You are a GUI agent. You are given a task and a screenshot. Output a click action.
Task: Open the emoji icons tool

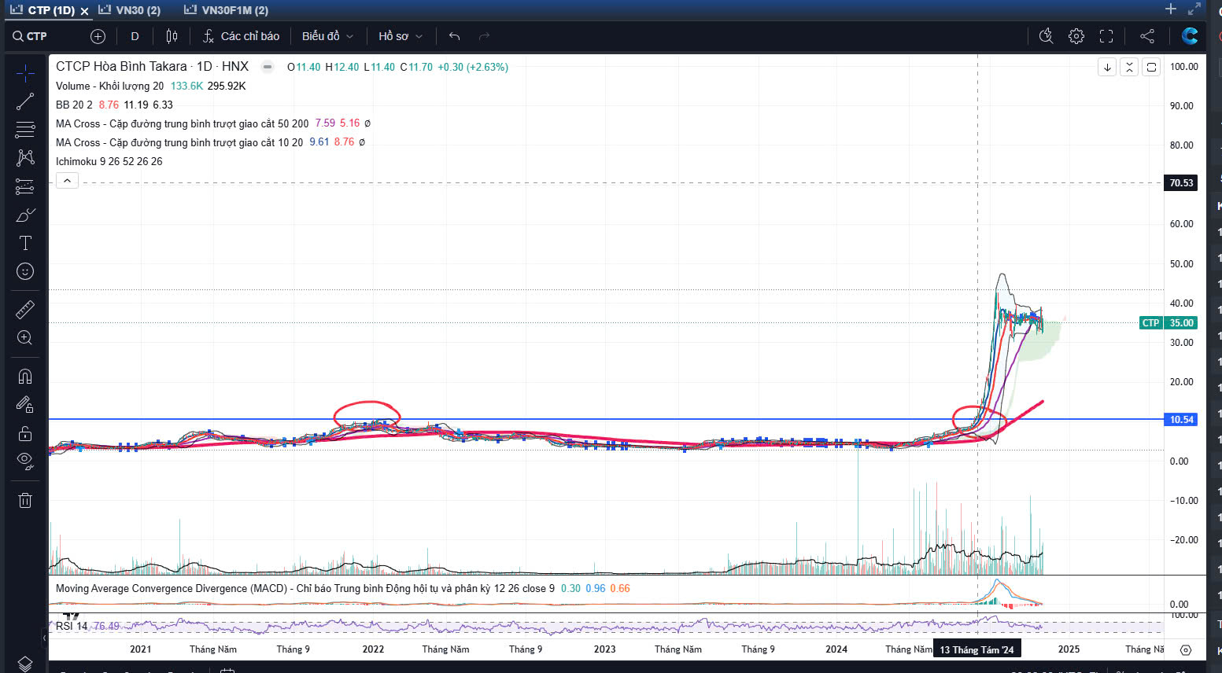(x=25, y=271)
